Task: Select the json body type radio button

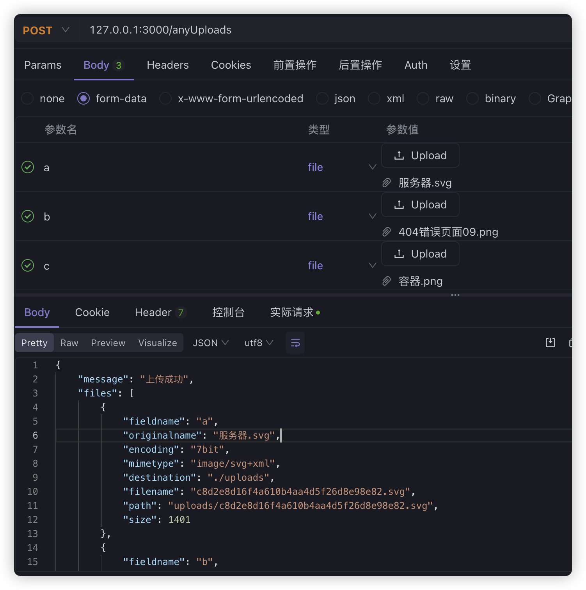Action: click(322, 98)
